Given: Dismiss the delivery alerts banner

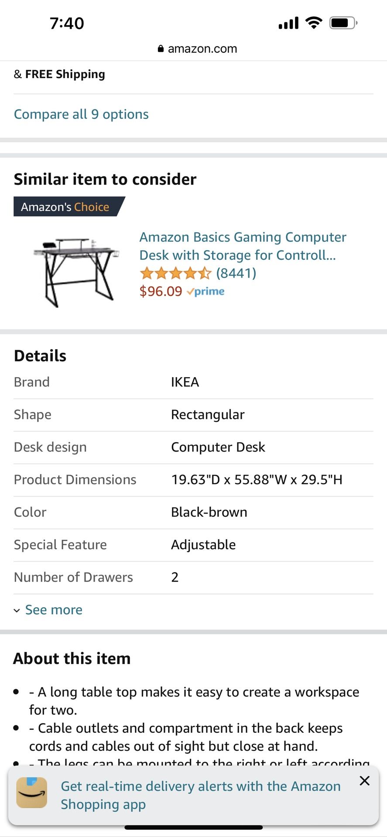Looking at the screenshot, I should [x=364, y=781].
